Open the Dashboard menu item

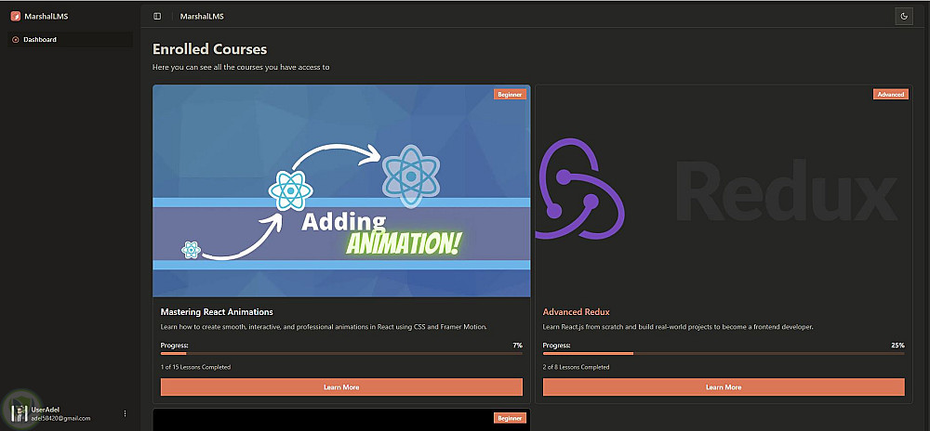[70, 40]
